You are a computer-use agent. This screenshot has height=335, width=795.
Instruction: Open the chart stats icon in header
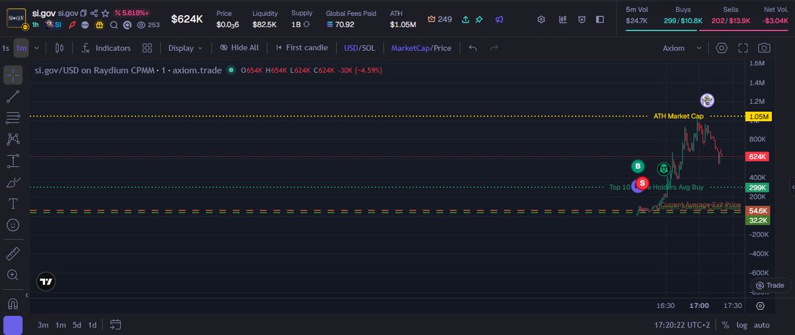pos(562,19)
